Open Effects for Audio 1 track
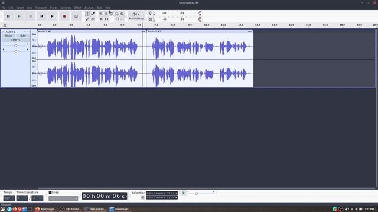 click(x=16, y=40)
